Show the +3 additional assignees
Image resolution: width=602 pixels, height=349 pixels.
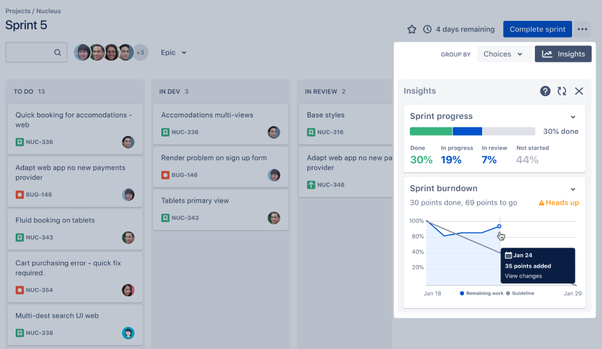140,53
